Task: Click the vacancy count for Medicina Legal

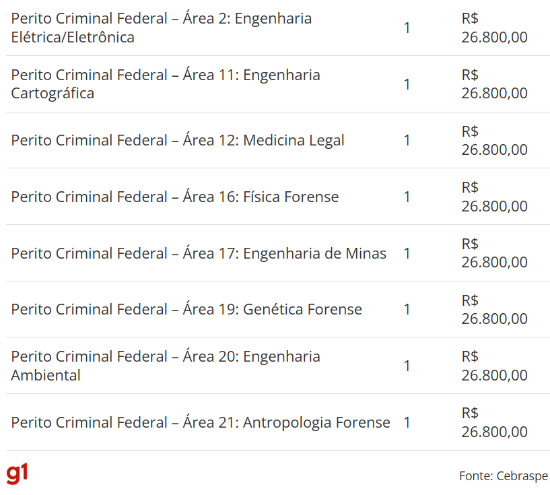Action: [x=407, y=140]
